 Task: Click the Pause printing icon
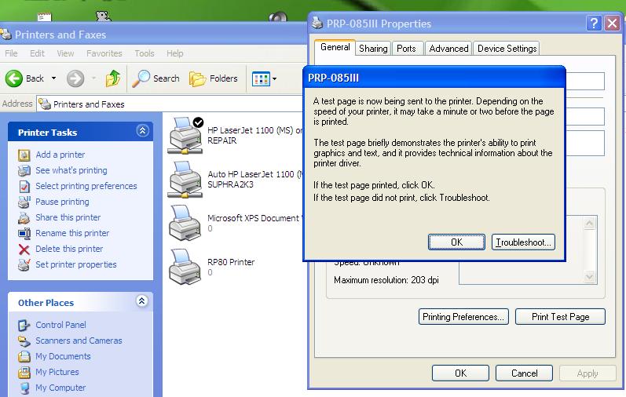pos(24,202)
